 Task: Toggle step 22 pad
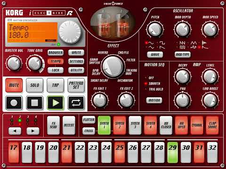80,153
